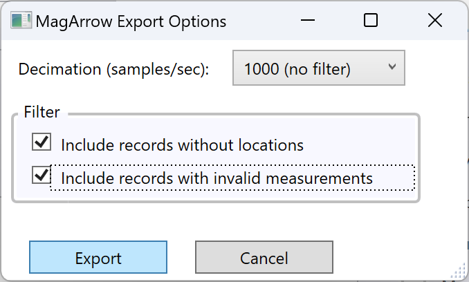Click the Export button

pyautogui.click(x=98, y=257)
